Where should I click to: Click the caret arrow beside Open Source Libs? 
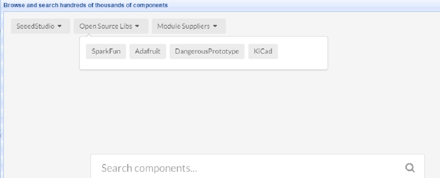137,26
